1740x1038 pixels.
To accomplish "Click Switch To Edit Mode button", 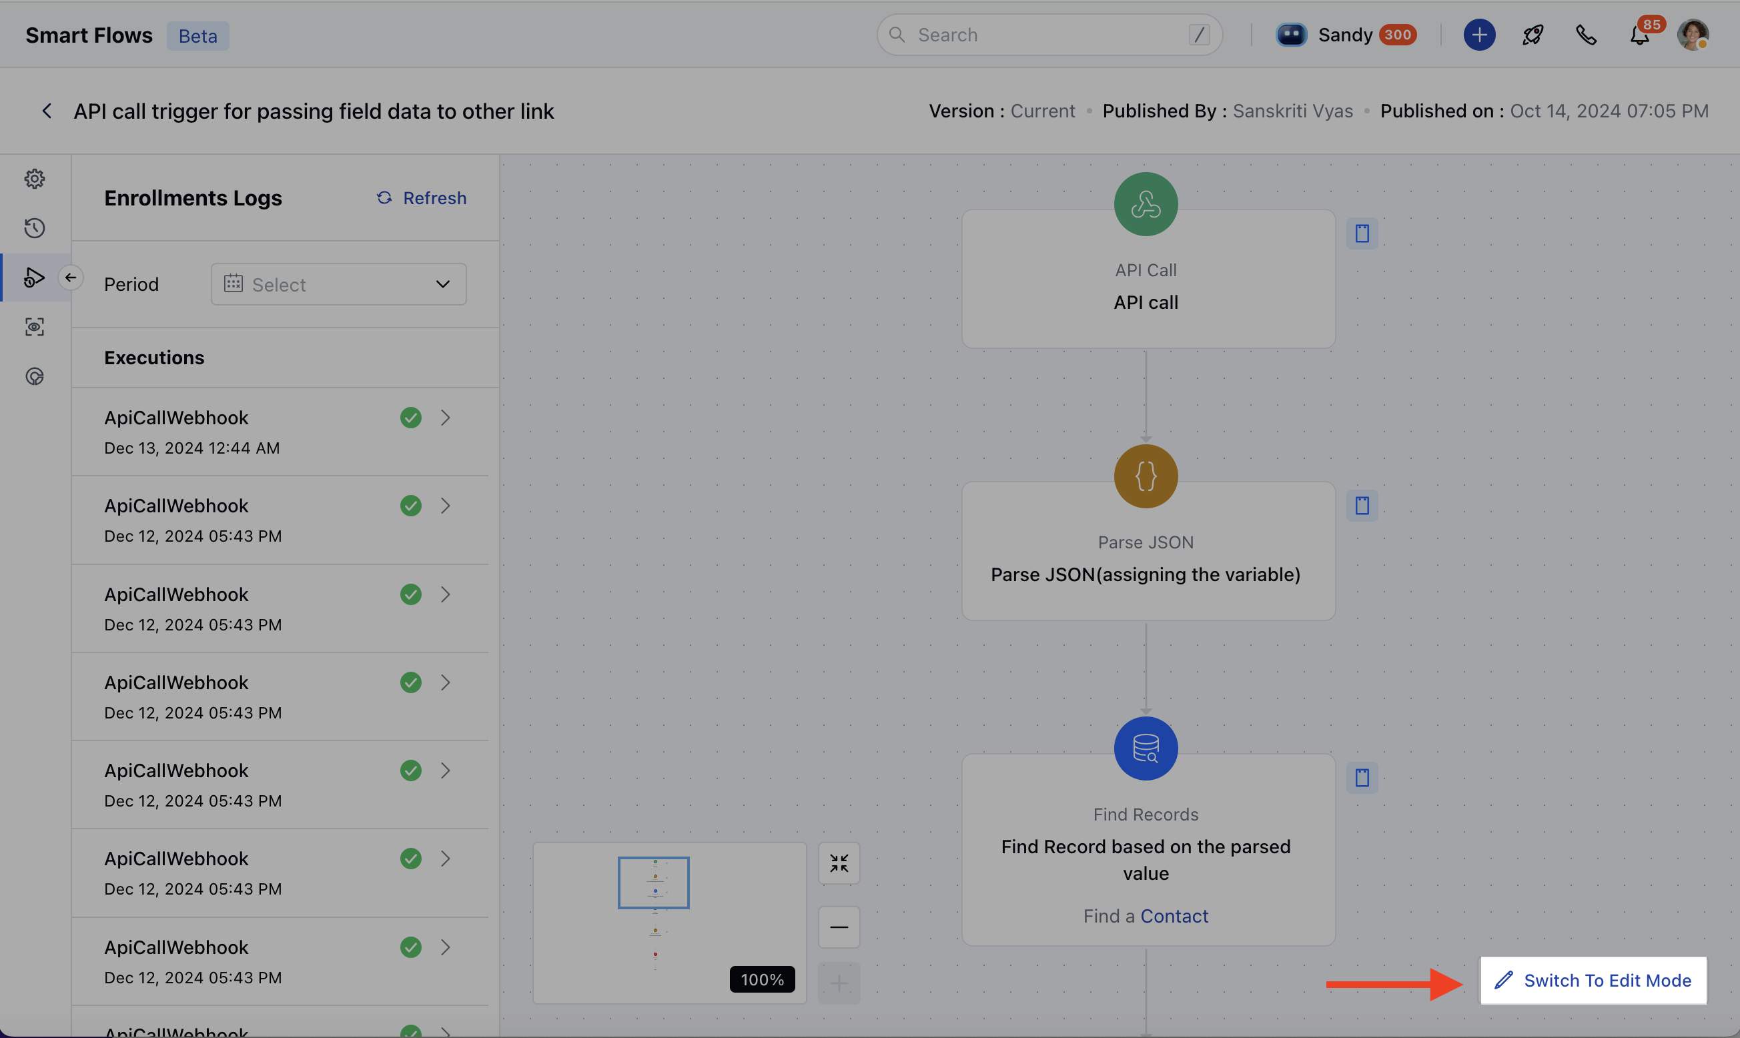I will [x=1593, y=980].
